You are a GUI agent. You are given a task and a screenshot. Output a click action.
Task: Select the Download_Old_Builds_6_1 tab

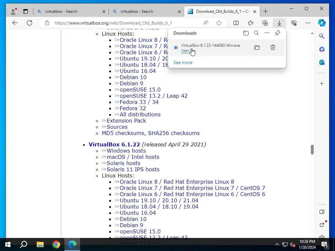pyautogui.click(x=222, y=11)
